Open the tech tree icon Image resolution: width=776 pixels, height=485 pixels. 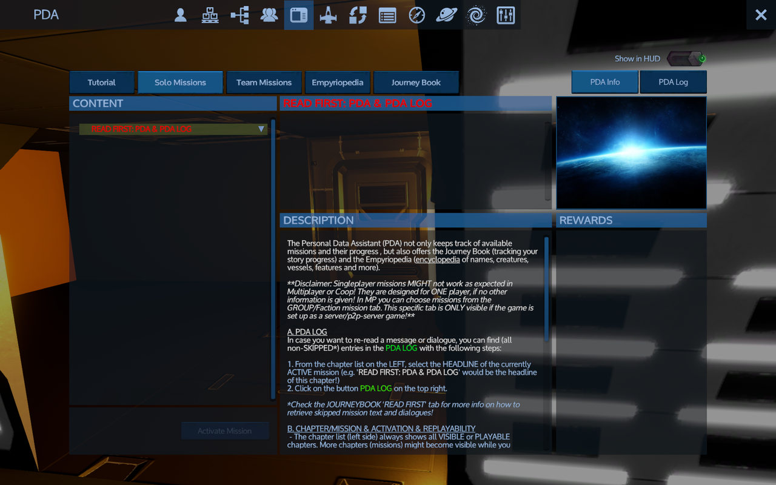(x=239, y=15)
